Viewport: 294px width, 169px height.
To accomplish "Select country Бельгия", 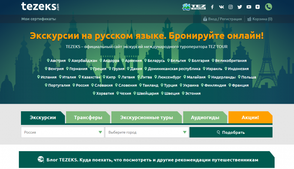I will pyautogui.click(x=178, y=61).
